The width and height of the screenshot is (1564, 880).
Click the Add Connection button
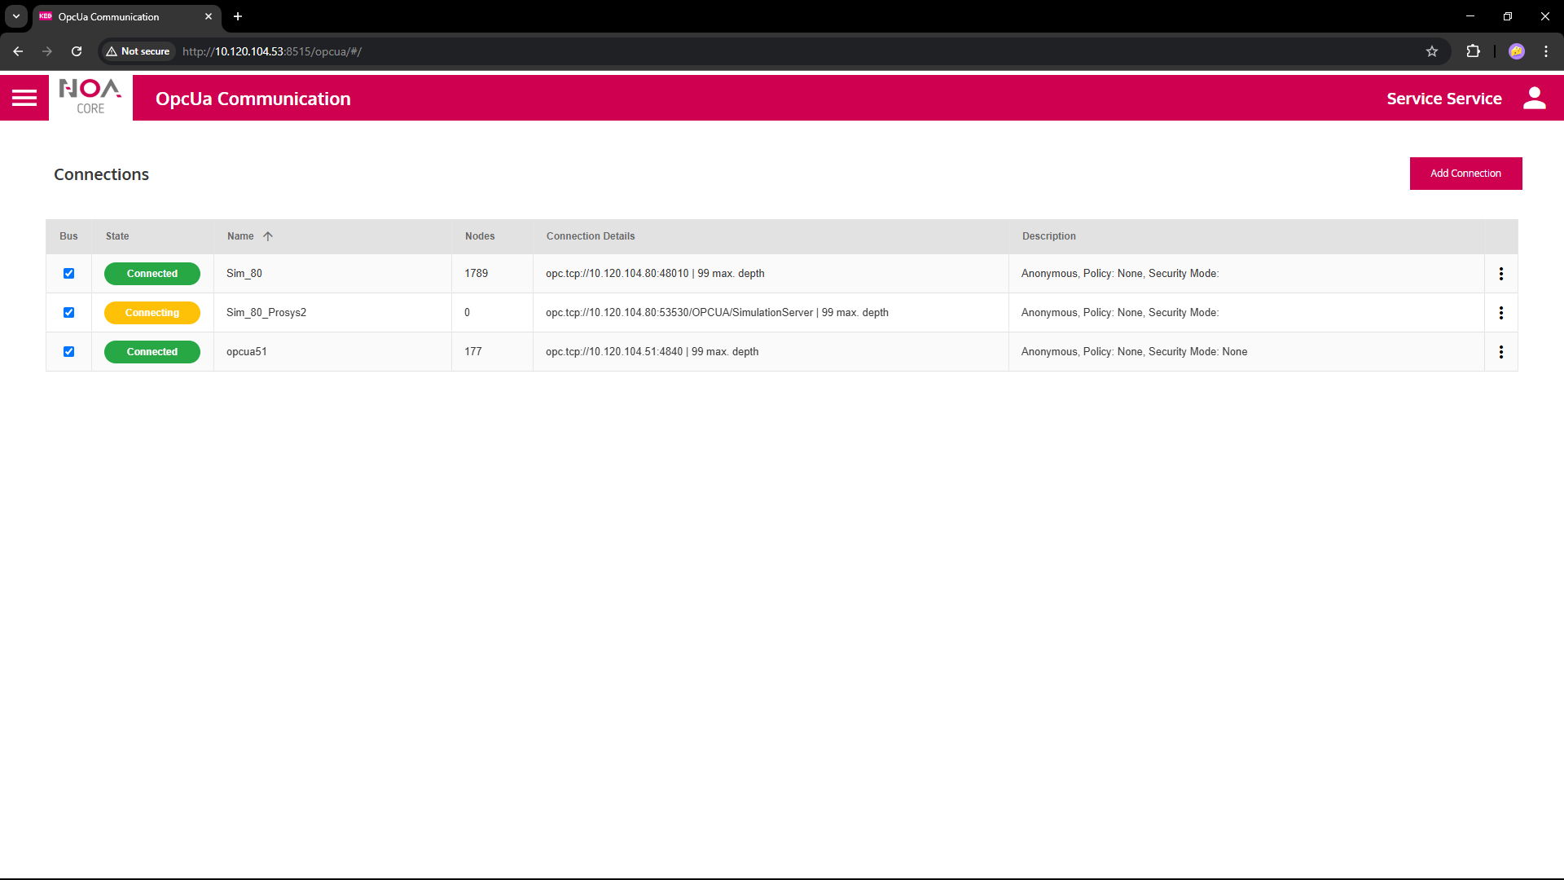tap(1465, 174)
